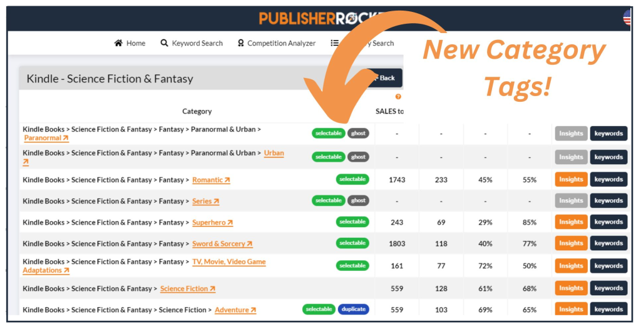
Task: Click sales value 243 in Superhero row
Action: (397, 223)
